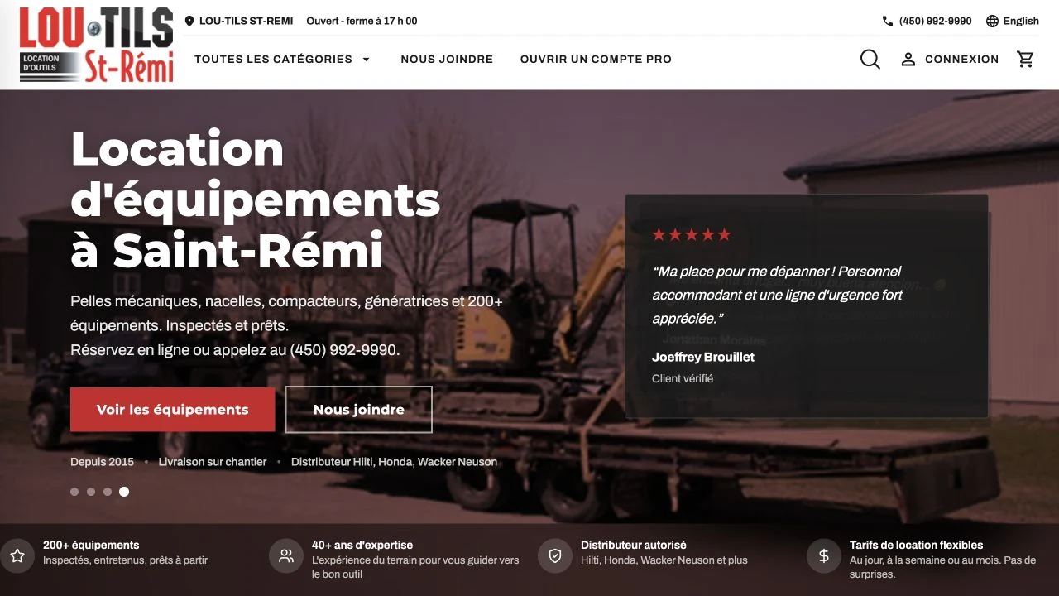Select the second carousel slide dot
This screenshot has width=1059, height=596.
click(x=91, y=492)
